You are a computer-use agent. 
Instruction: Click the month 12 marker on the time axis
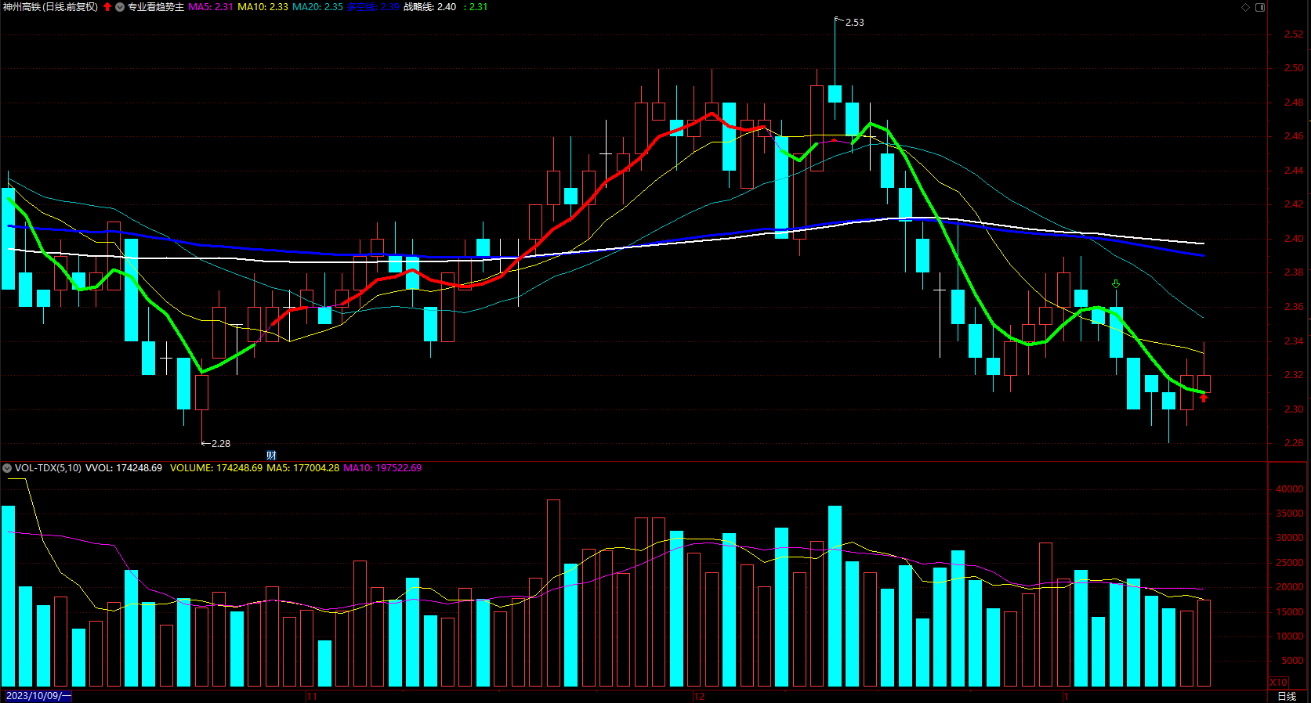[x=699, y=696]
